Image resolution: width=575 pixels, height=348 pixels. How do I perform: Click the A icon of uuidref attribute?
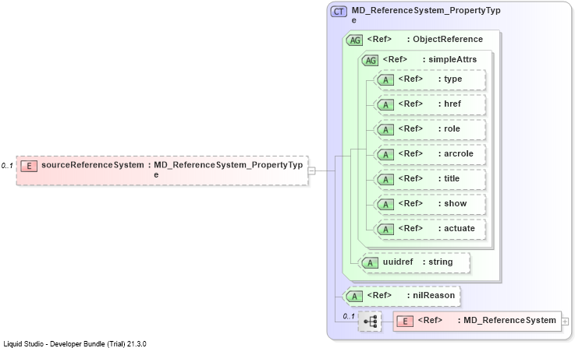point(370,262)
